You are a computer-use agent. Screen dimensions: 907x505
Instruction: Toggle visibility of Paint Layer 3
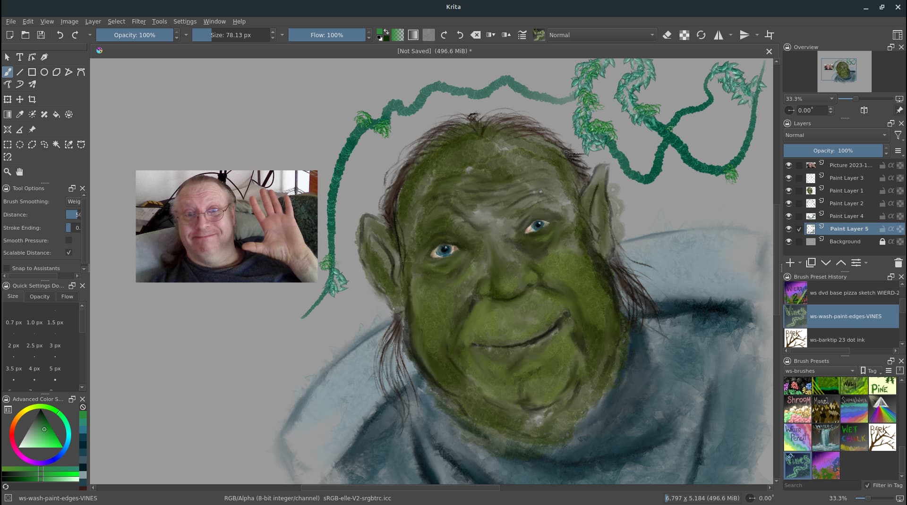[788, 178]
